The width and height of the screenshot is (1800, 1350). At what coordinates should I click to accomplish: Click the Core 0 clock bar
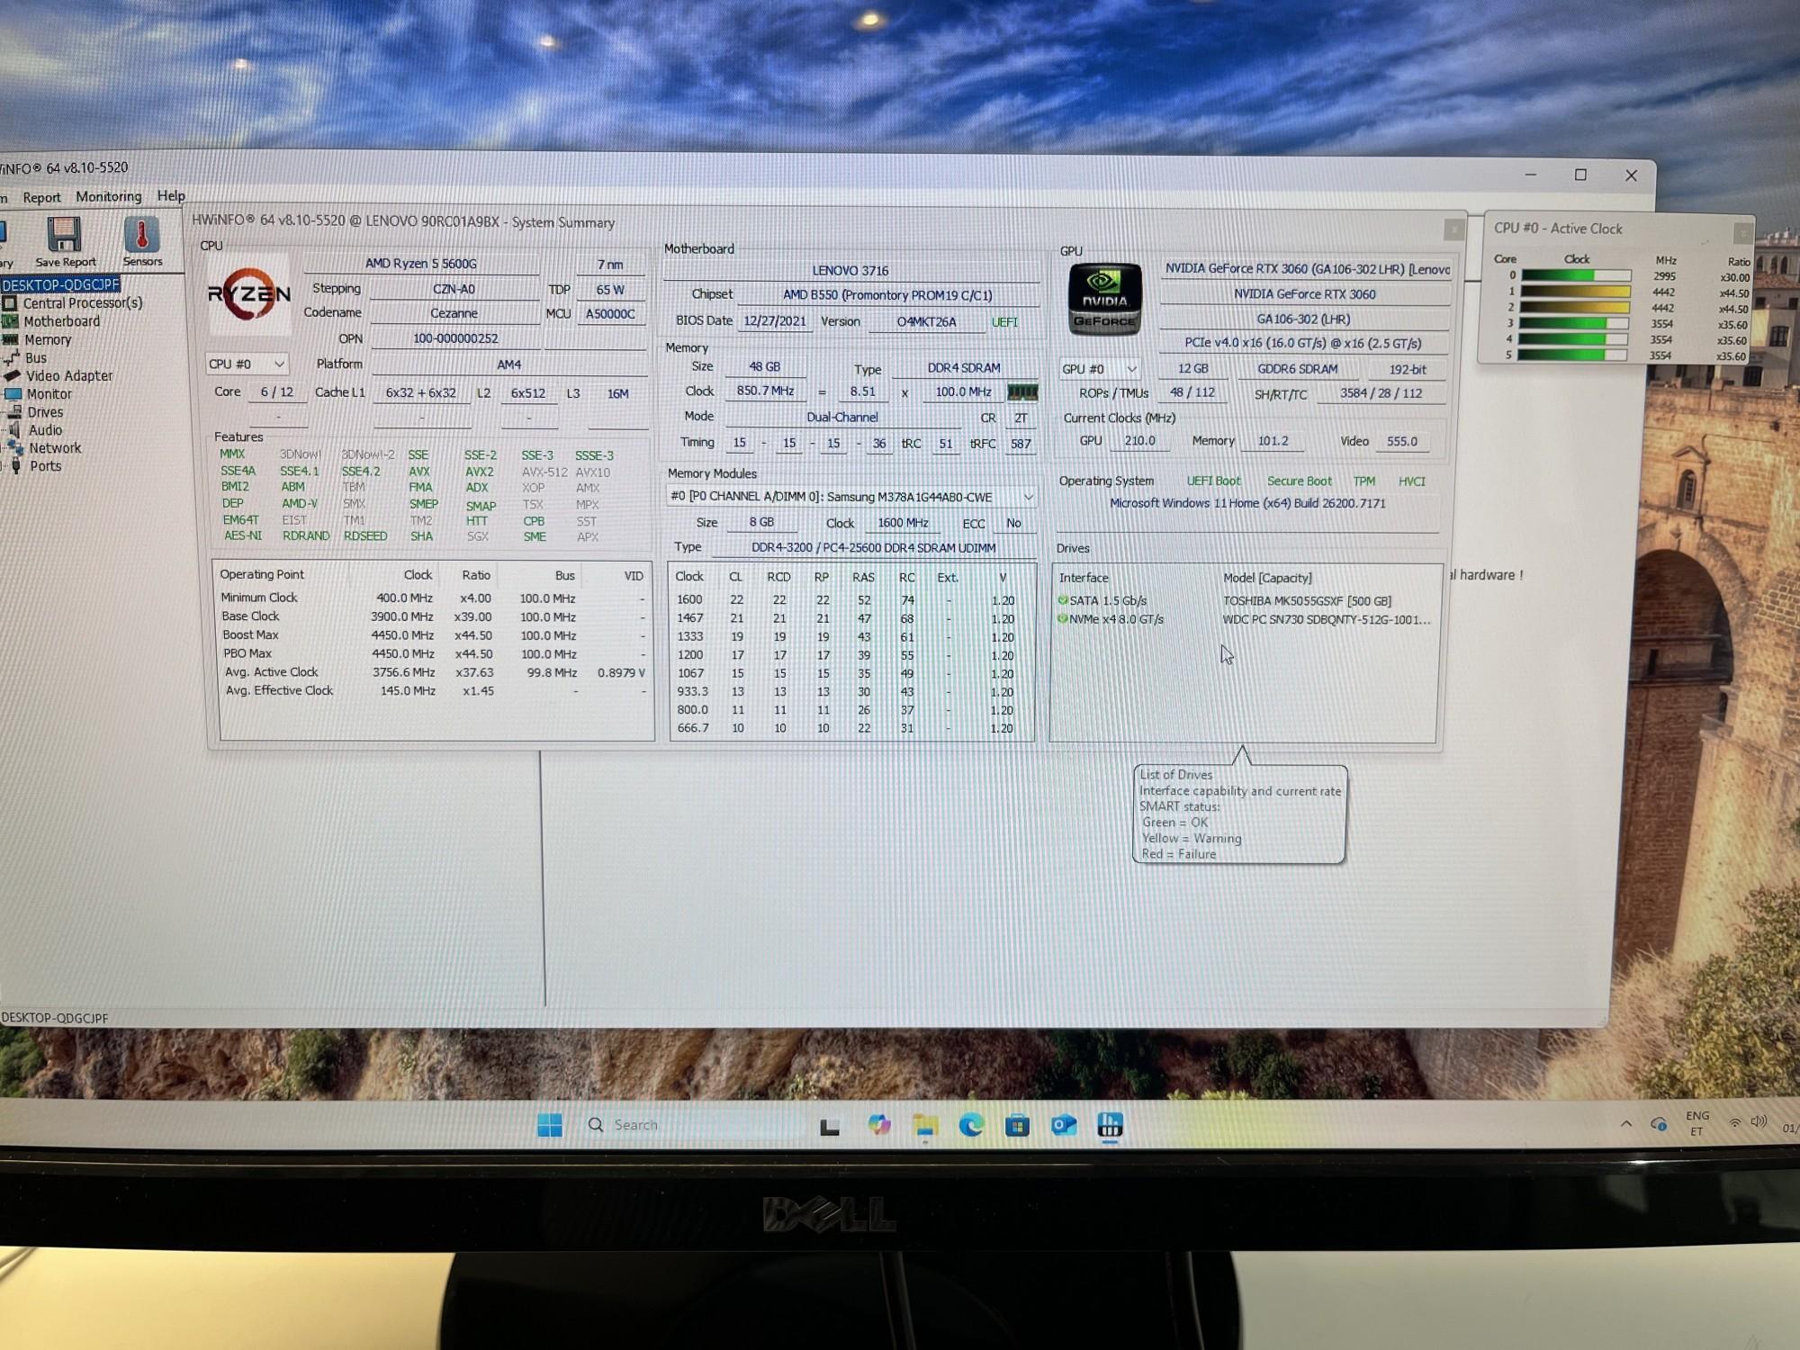1576,276
